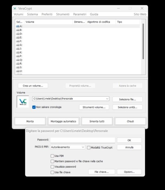Image resolution: width=165 pixels, height=190 pixels.
Task: Open the Opzioni mount options button
Action: [129, 172]
